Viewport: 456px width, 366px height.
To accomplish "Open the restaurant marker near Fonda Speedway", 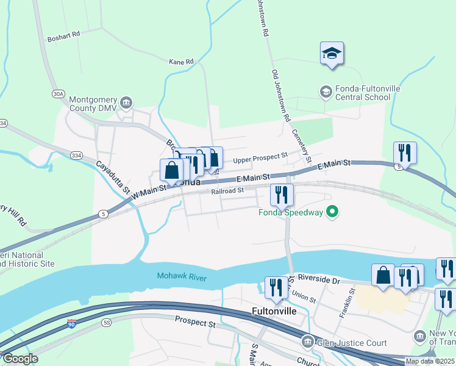I will [x=282, y=196].
